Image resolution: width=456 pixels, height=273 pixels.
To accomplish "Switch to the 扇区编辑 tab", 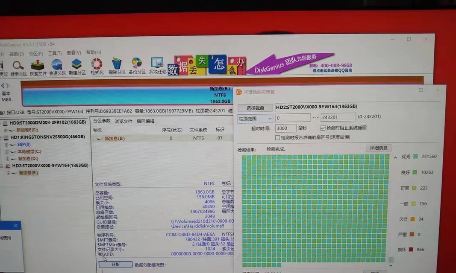I will click(145, 121).
